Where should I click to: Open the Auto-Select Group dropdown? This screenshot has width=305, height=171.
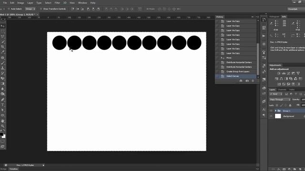coord(30,9)
